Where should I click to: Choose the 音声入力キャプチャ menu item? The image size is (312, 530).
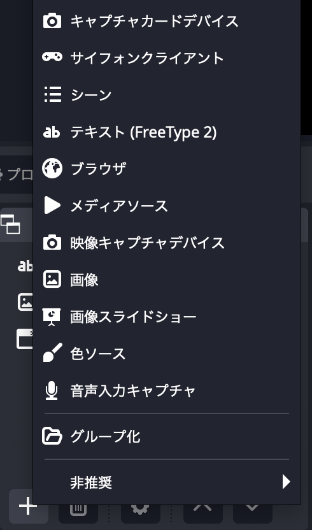pyautogui.click(x=167, y=390)
